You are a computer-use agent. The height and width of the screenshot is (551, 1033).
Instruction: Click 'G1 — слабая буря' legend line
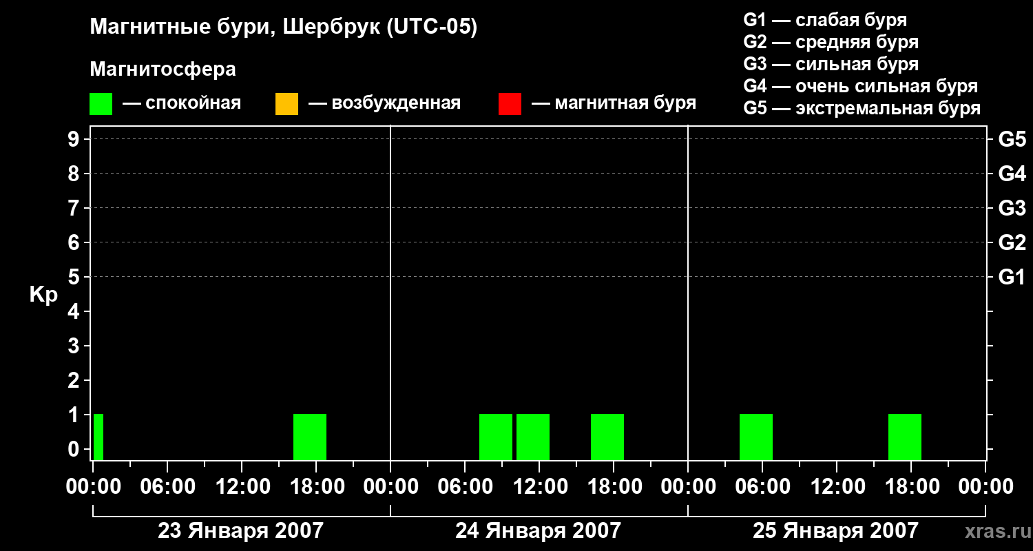point(825,20)
